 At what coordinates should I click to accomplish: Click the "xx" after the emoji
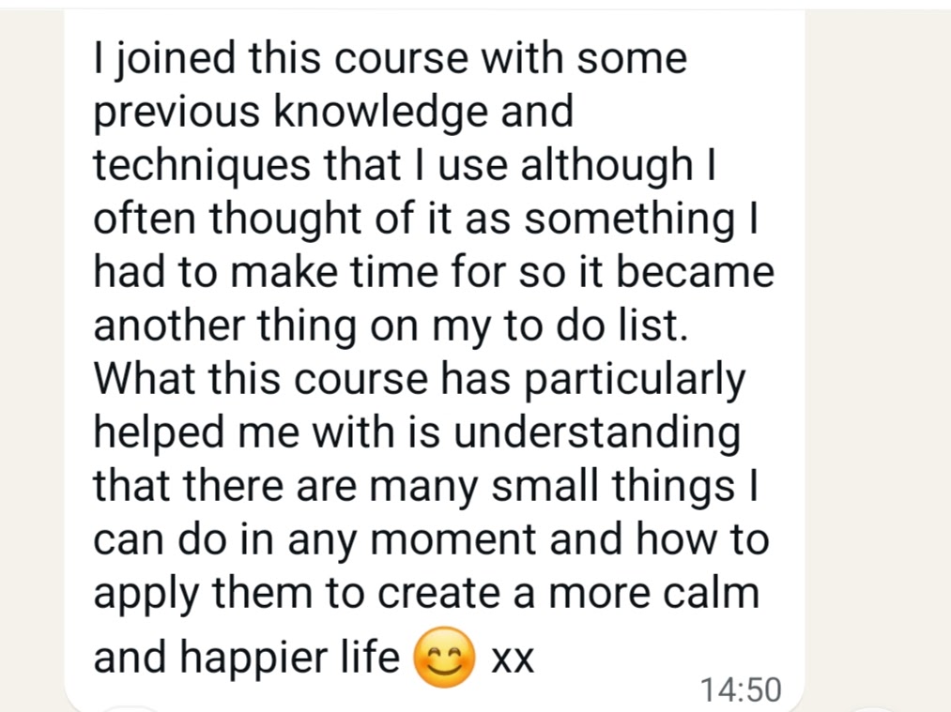513,659
